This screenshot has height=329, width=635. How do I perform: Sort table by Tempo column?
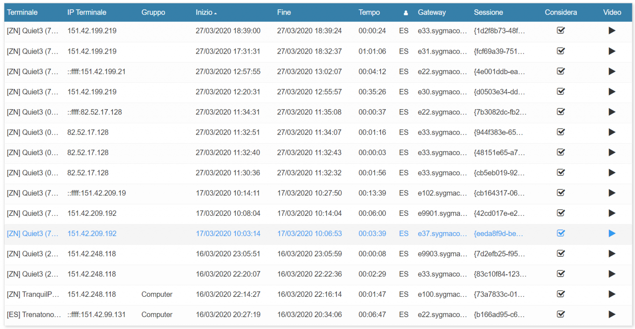tap(369, 13)
